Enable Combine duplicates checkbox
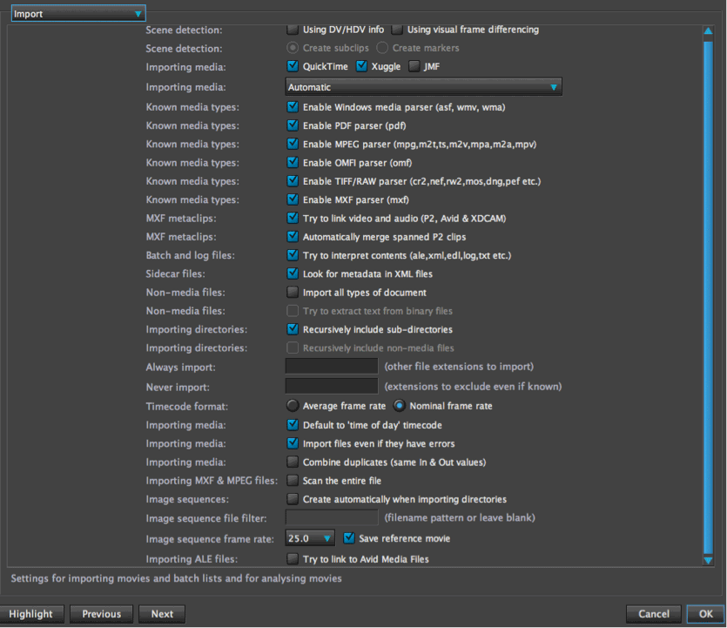Viewport: 727px width, 628px height. click(292, 462)
